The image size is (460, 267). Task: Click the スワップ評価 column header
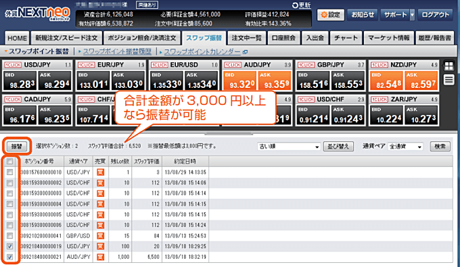tap(146, 162)
